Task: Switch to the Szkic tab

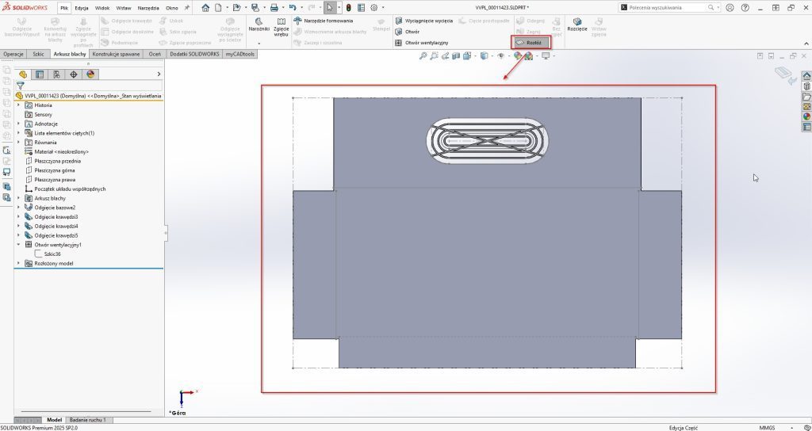Action: pos(38,54)
